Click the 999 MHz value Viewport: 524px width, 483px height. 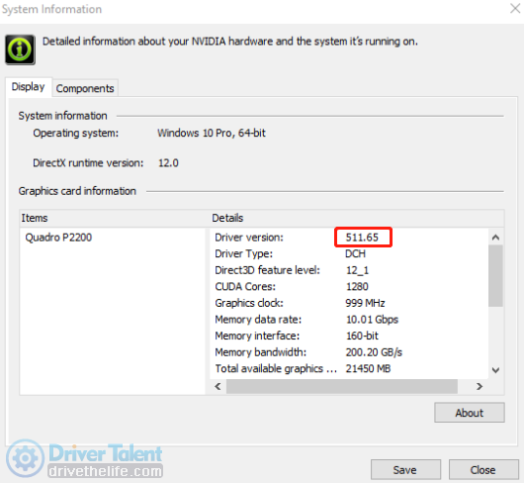pyautogui.click(x=365, y=303)
